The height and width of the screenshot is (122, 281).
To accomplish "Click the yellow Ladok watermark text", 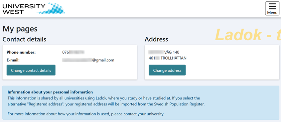I will pos(248,35).
